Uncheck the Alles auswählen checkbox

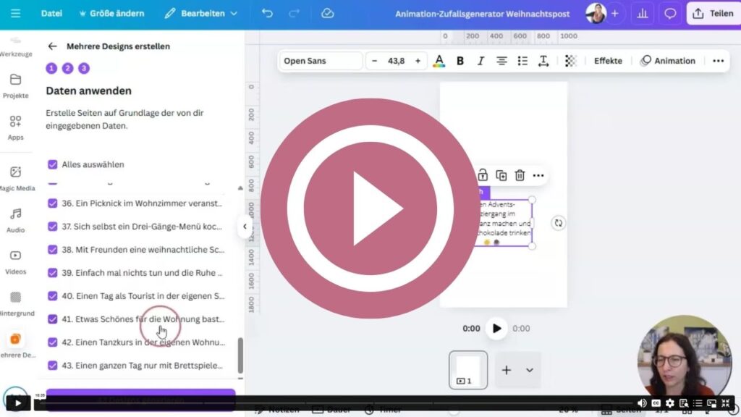point(53,164)
